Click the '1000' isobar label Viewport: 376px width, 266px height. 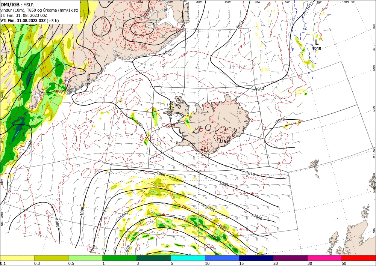[x=215, y=239]
